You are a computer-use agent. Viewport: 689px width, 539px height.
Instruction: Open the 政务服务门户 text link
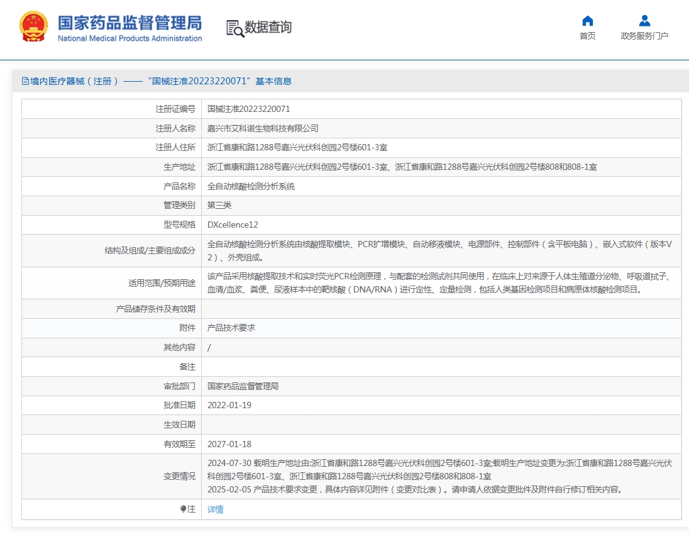point(644,36)
